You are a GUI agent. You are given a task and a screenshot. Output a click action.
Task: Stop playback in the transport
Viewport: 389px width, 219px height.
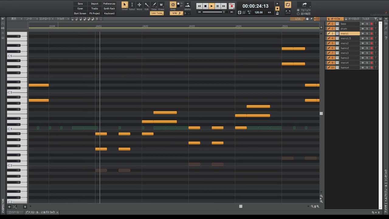pyautogui.click(x=205, y=6)
